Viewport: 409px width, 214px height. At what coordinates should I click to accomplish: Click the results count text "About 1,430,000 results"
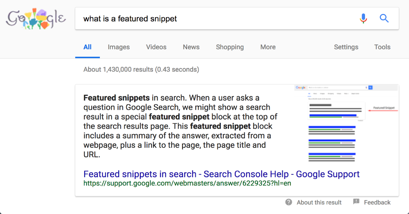tap(118, 70)
